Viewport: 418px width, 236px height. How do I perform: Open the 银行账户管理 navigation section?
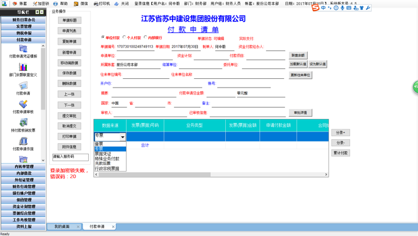pyautogui.click(x=23, y=193)
